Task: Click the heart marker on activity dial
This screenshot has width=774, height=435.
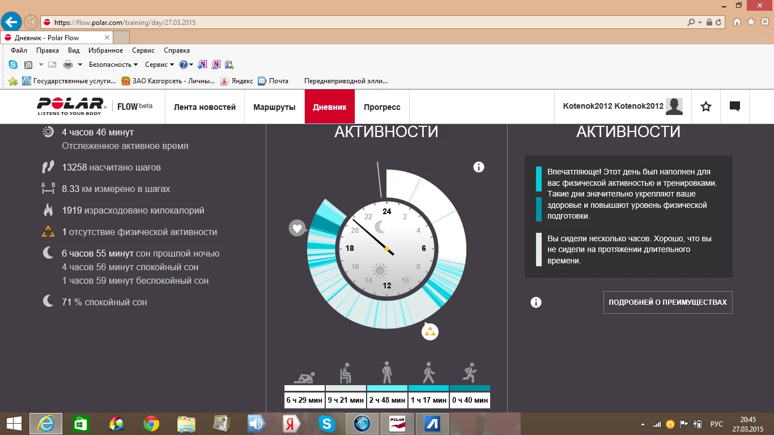Action: pyautogui.click(x=297, y=228)
